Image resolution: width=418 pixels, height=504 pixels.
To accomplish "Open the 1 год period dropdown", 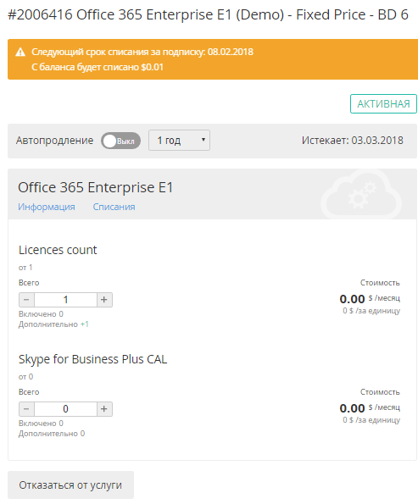I will 179,140.
